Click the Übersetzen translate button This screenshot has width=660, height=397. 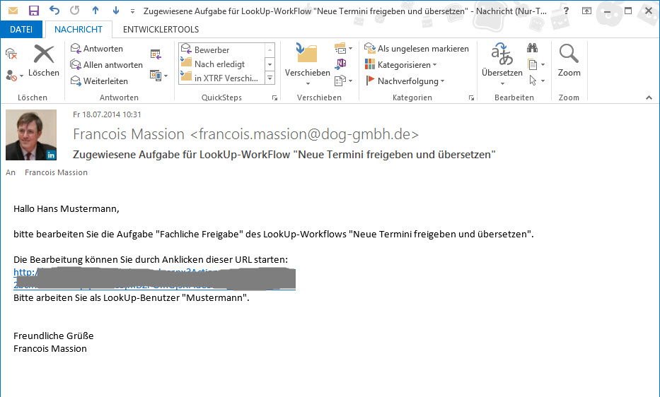click(502, 64)
